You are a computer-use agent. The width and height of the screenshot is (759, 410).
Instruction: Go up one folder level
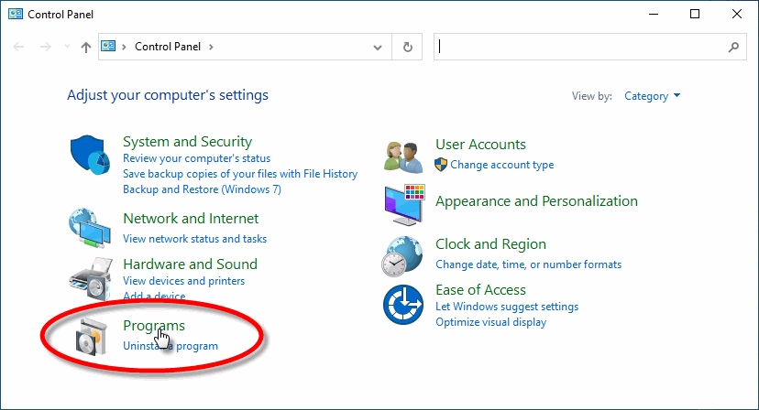[x=85, y=47]
